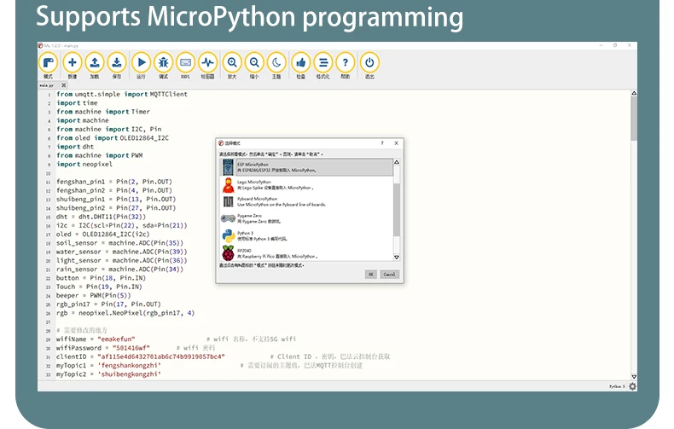Select the RP2040 mode entry
674x429 pixels.
tap(306, 253)
